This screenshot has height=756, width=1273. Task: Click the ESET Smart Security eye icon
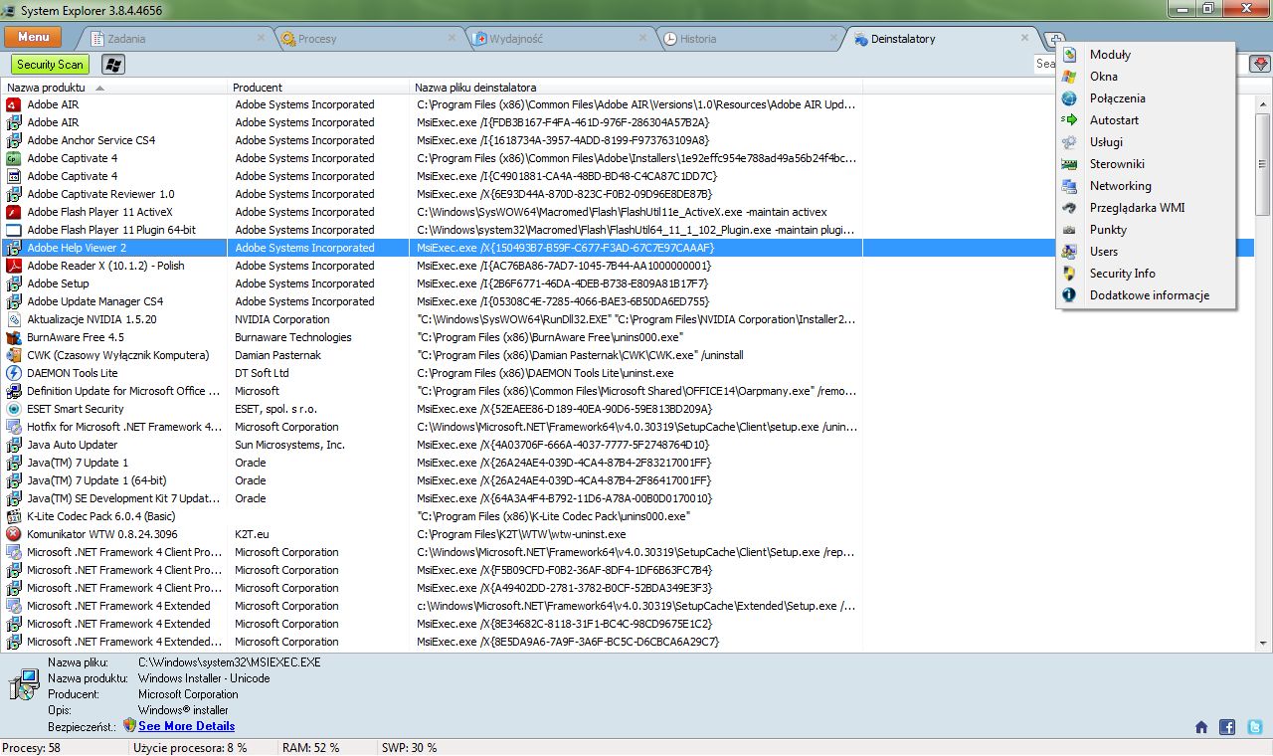(14, 409)
